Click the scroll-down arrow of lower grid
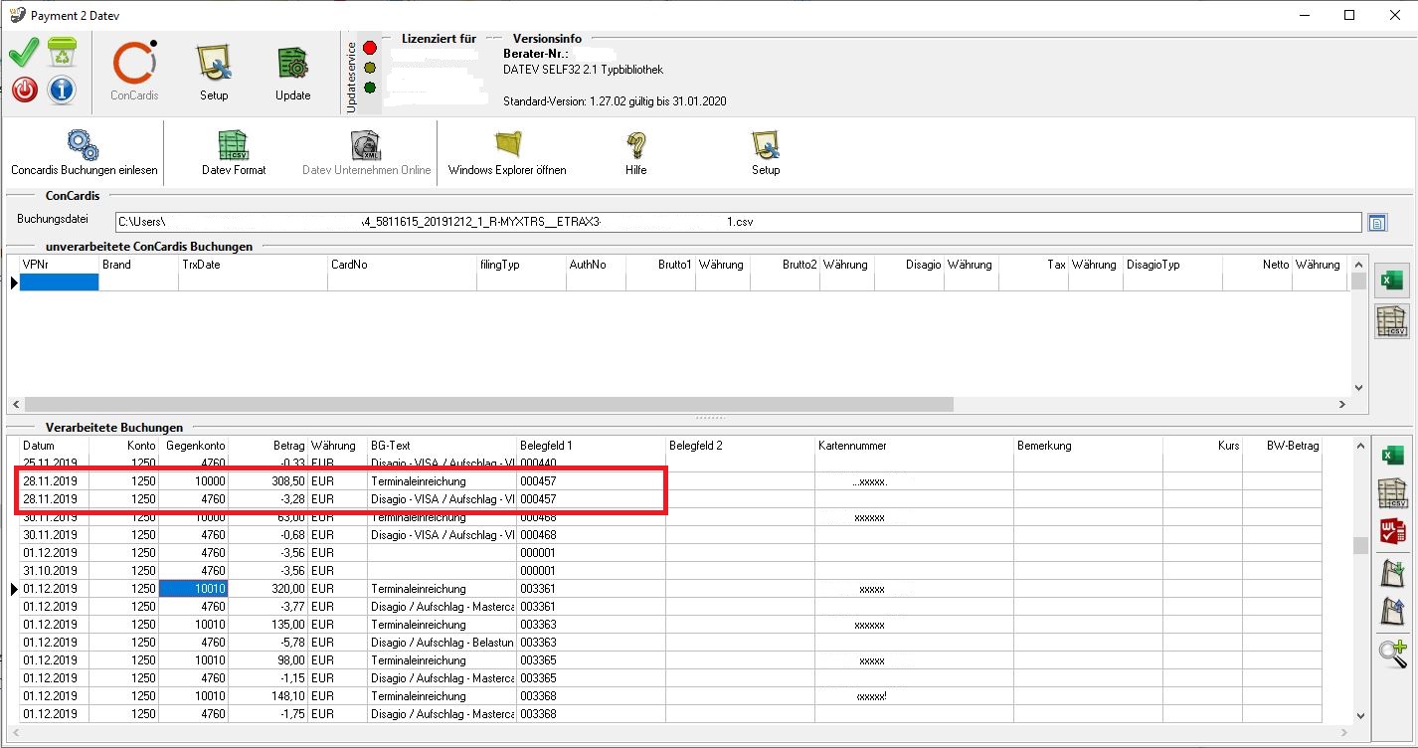This screenshot has width=1418, height=748. click(1359, 714)
